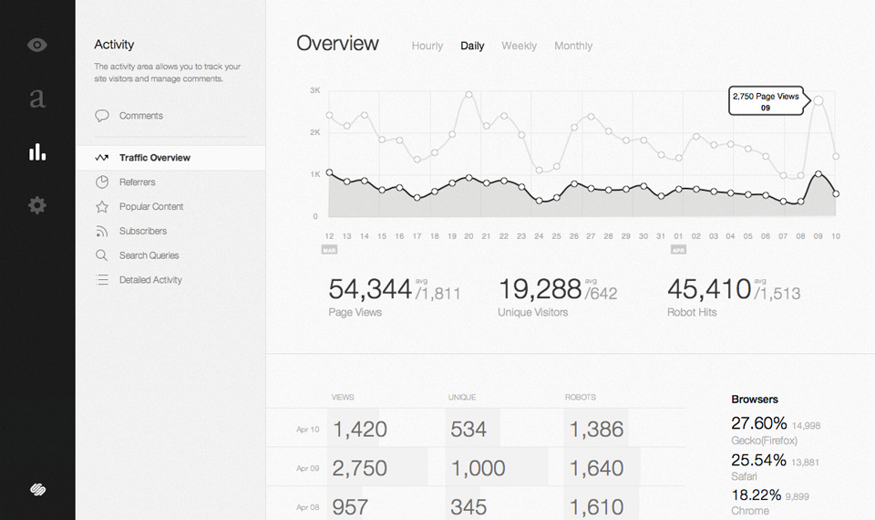
Task: Open the typography 'a' icon section
Action: tap(37, 98)
